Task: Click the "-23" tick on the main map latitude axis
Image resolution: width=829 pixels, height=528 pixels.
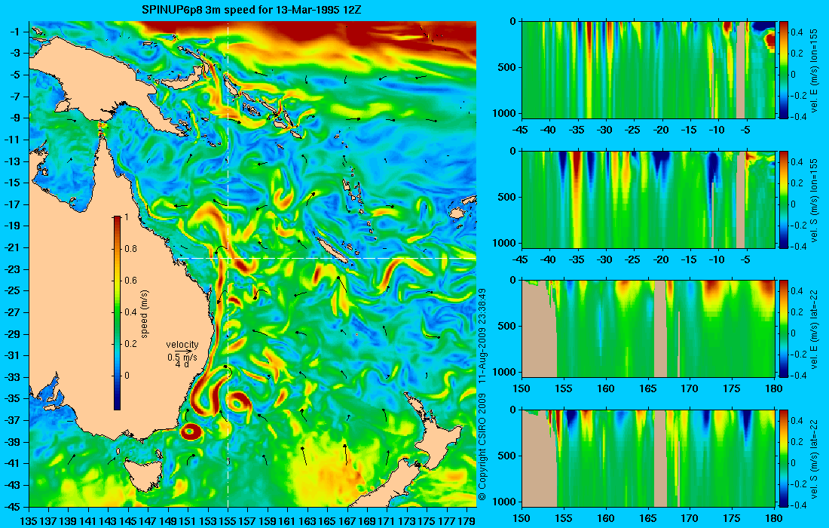Action: point(14,269)
